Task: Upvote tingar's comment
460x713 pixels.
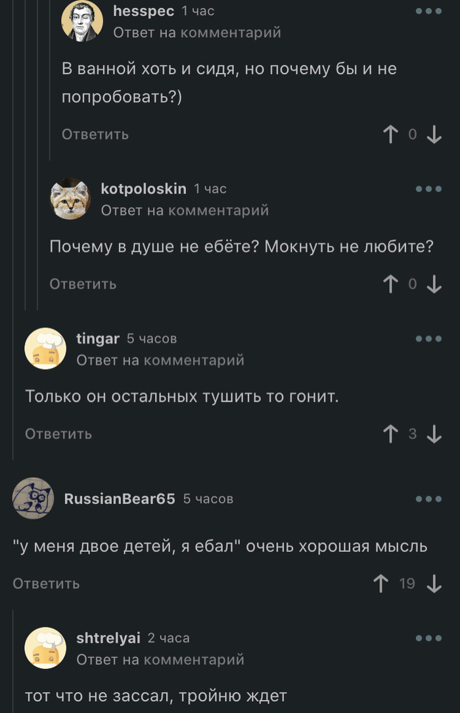Action: pos(390,434)
